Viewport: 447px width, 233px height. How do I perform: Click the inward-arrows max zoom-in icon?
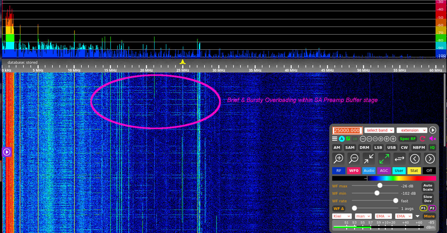[369, 159]
